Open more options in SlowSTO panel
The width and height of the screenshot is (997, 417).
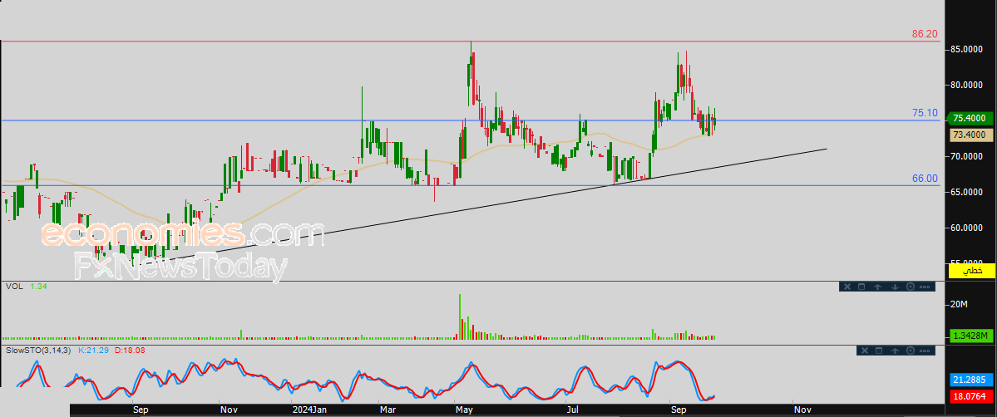click(925, 351)
